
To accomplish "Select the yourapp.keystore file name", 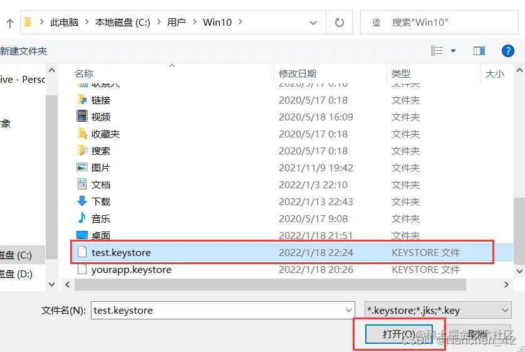I will coord(132,270).
